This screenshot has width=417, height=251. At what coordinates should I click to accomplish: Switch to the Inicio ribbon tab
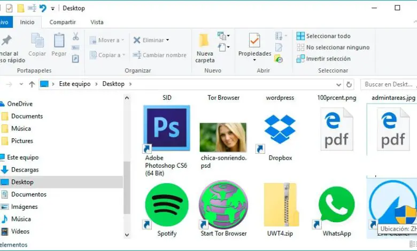[27, 22]
